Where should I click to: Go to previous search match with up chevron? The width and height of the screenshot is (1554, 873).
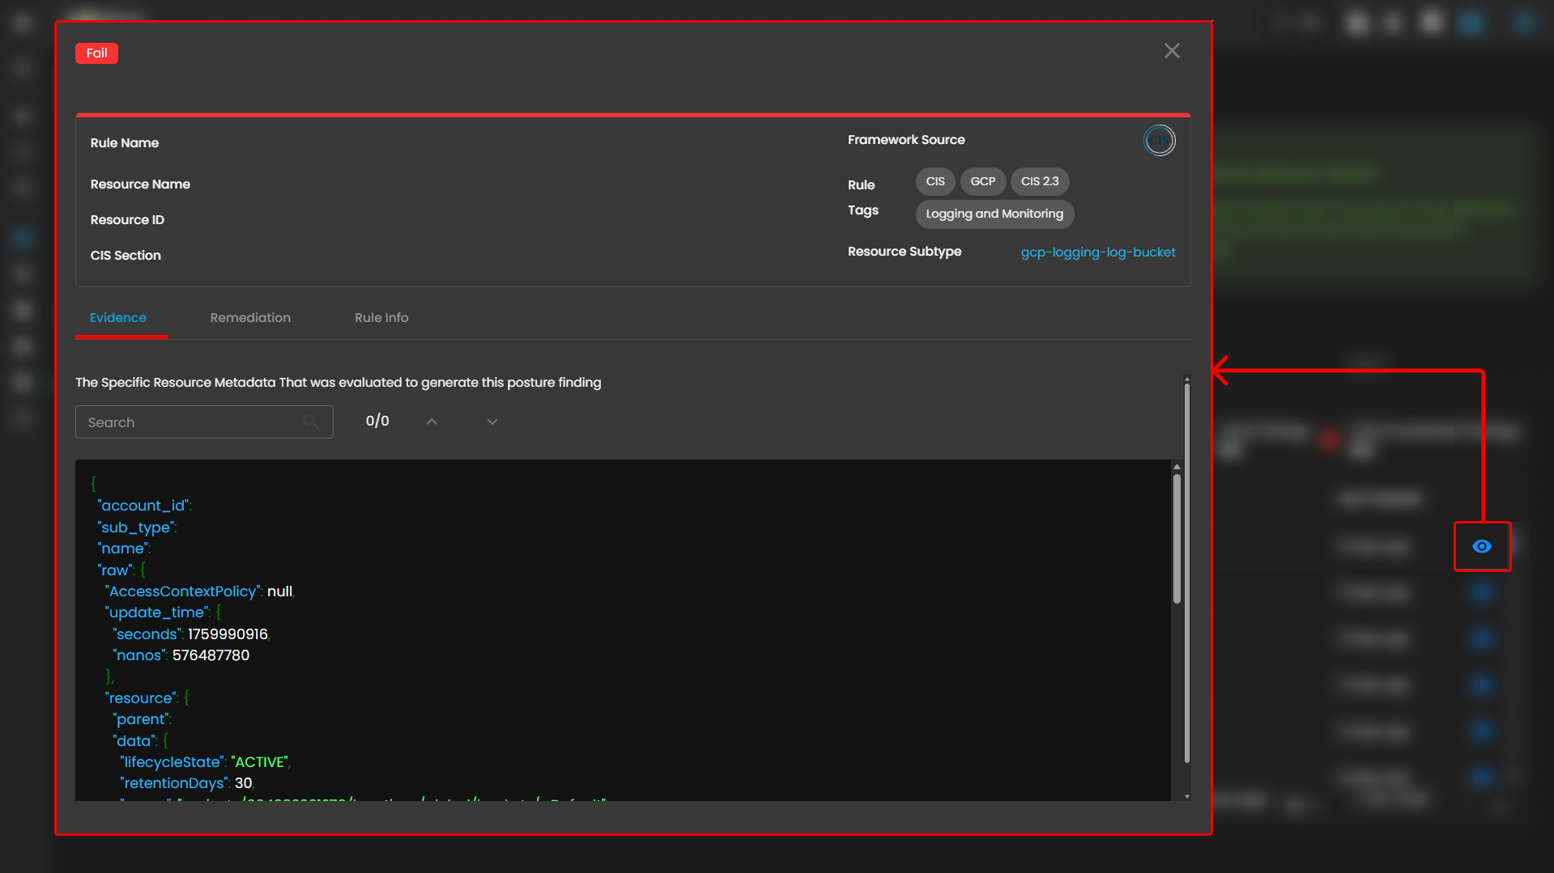pyautogui.click(x=432, y=422)
